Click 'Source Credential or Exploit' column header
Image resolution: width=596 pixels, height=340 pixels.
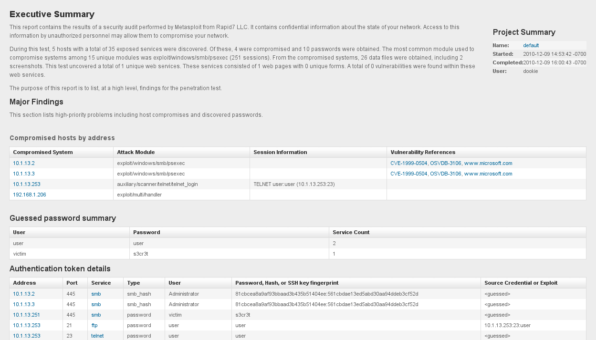[521, 283]
